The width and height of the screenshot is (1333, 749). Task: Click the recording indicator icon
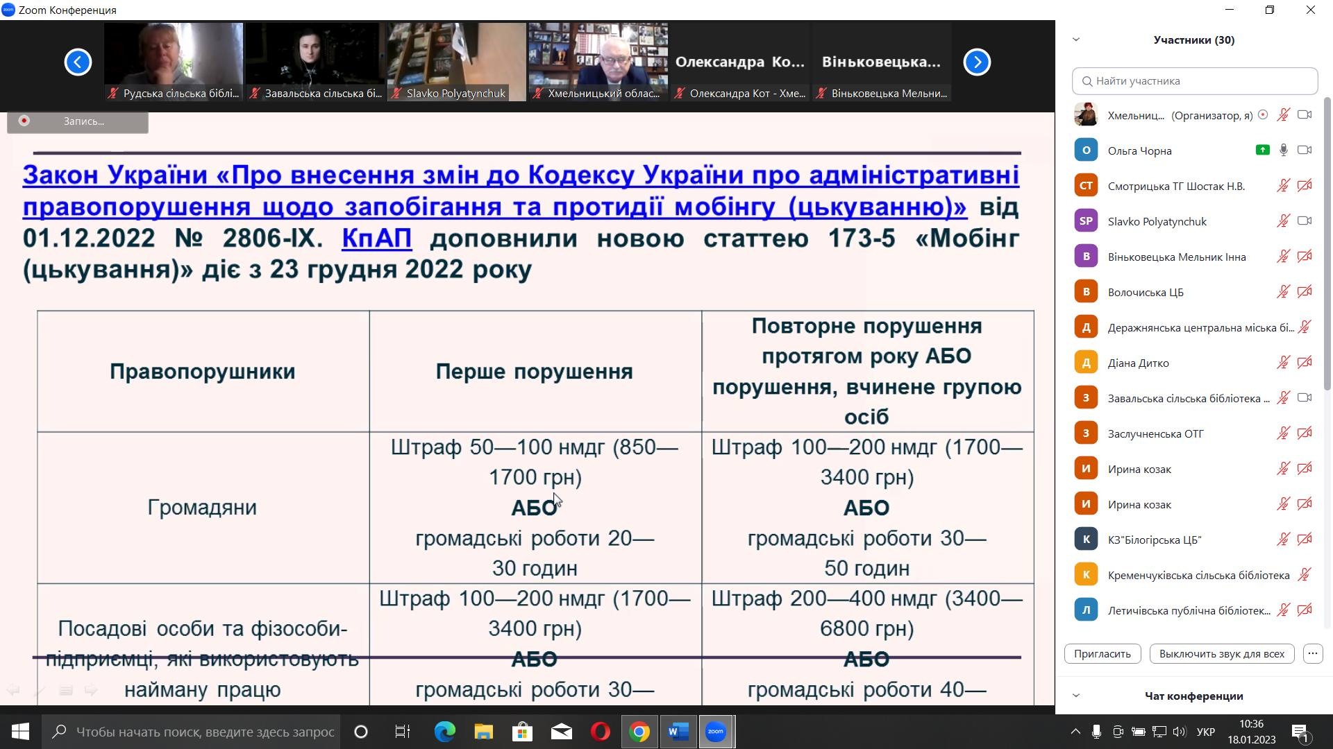click(24, 121)
